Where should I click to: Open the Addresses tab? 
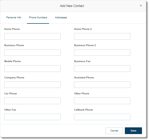coord(61,18)
